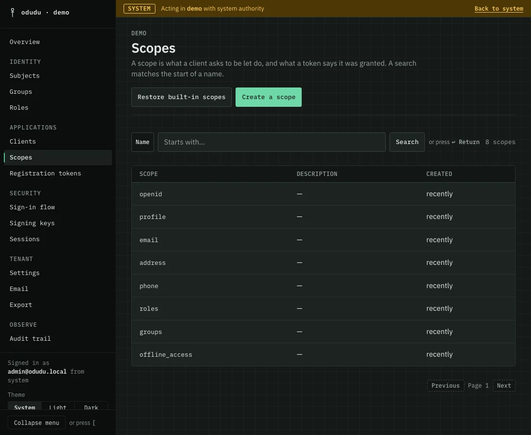Click the DESCRIPTION column header

(317, 174)
